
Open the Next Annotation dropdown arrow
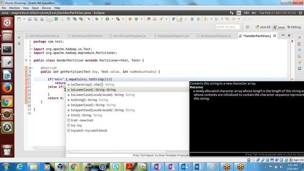click(x=211, y=19)
